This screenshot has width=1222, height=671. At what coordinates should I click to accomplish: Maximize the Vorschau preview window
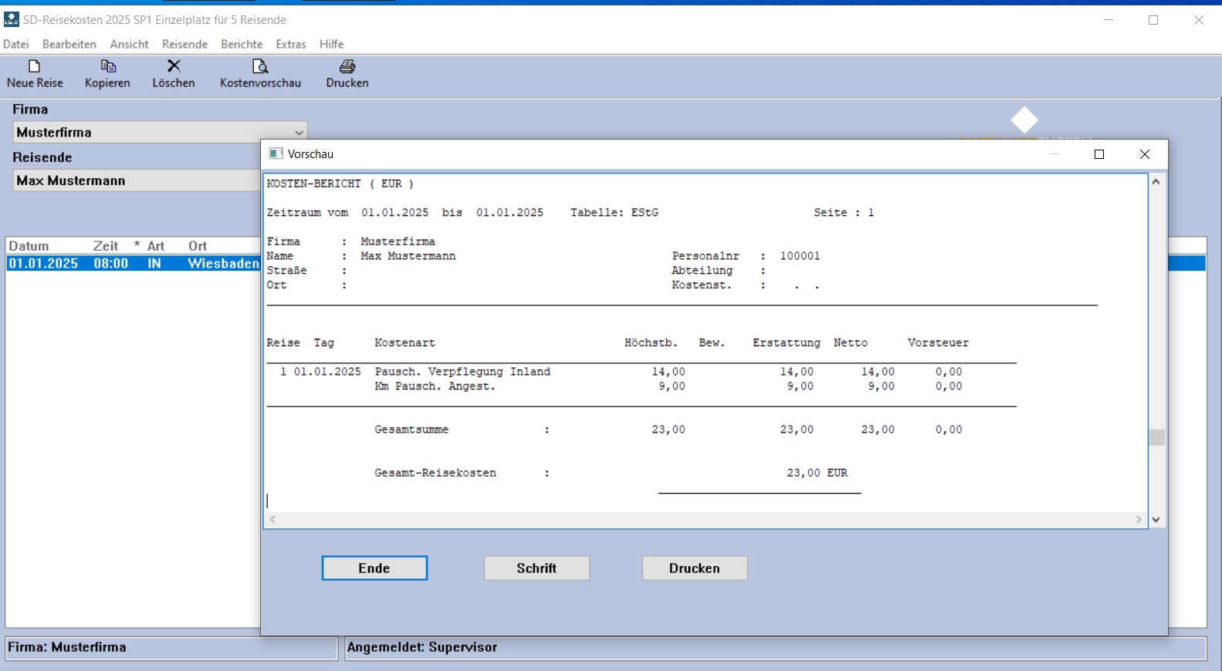pos(1099,154)
